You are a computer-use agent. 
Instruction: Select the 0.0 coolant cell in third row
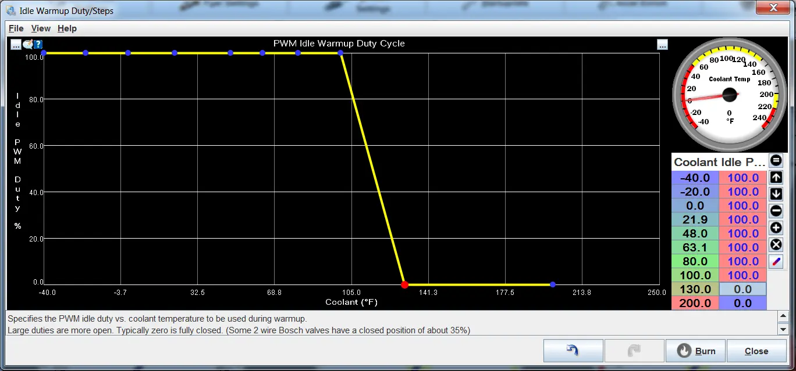pos(695,206)
